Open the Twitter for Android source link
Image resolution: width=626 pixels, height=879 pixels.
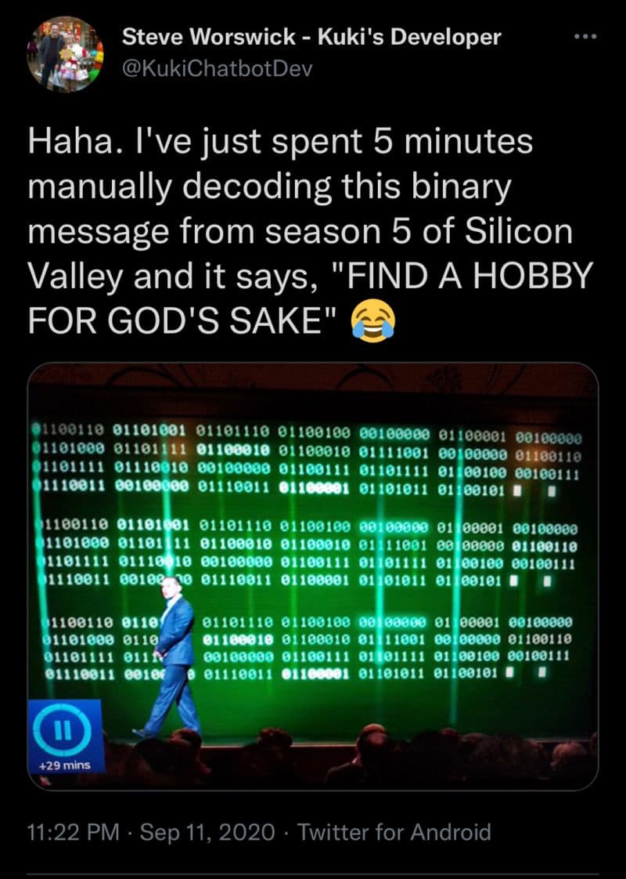[x=394, y=832]
